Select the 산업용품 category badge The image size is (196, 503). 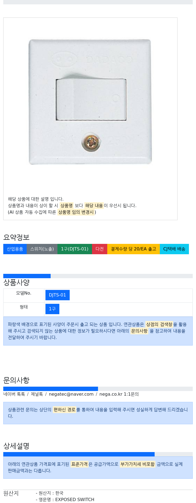(15, 249)
